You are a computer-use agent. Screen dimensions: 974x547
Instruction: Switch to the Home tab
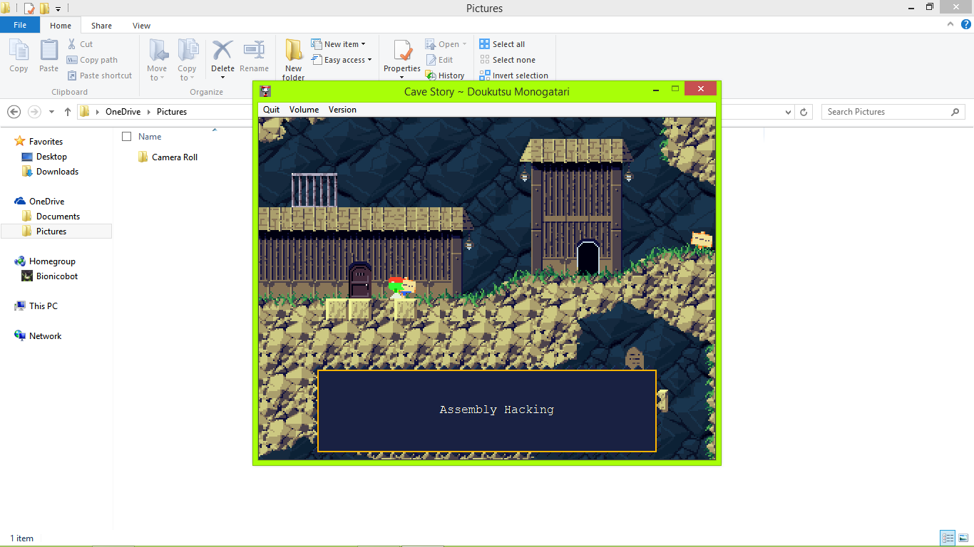[61, 26]
